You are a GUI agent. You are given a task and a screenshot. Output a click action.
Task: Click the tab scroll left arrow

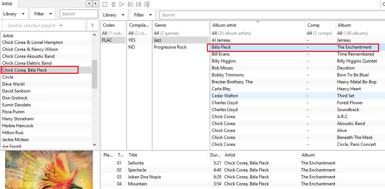89,4
